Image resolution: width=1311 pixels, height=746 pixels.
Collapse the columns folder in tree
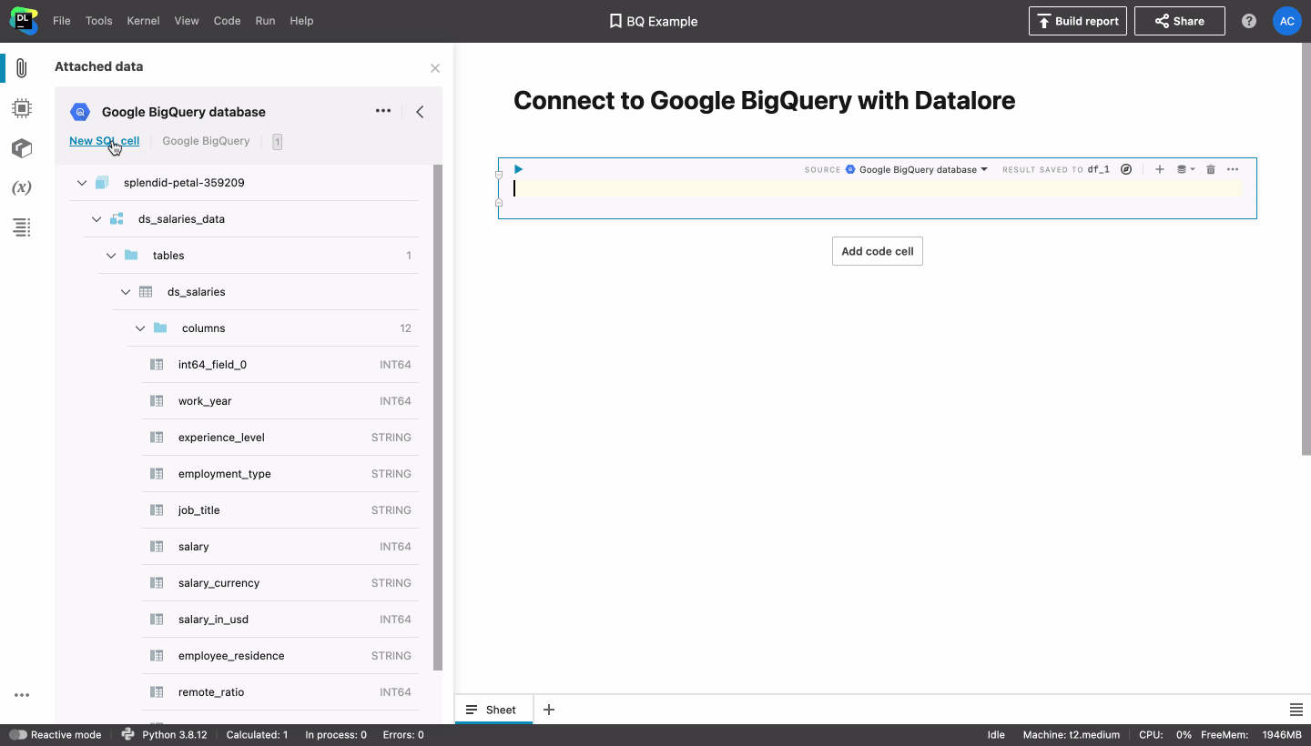click(x=140, y=328)
